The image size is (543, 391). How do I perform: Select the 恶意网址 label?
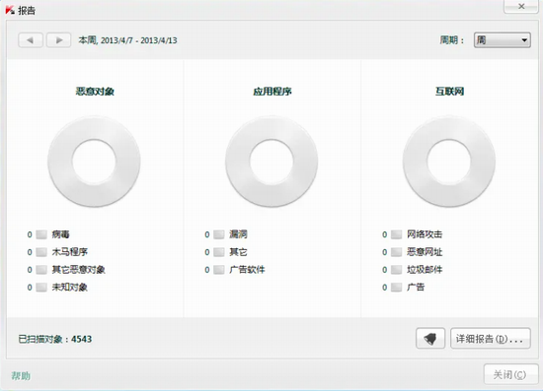coord(425,252)
